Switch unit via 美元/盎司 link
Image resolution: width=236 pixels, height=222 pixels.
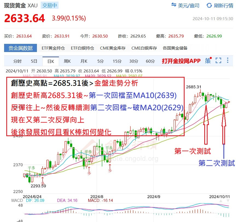(188, 6)
